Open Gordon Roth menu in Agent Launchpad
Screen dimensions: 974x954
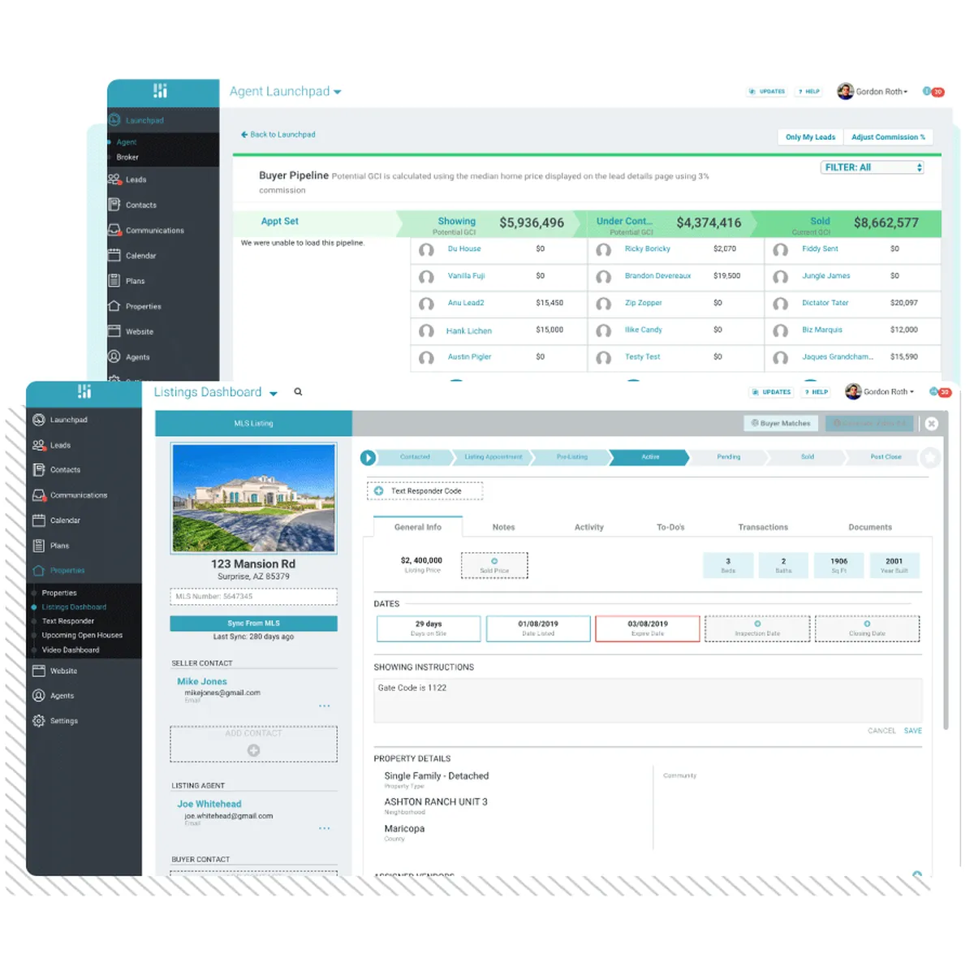tap(873, 92)
